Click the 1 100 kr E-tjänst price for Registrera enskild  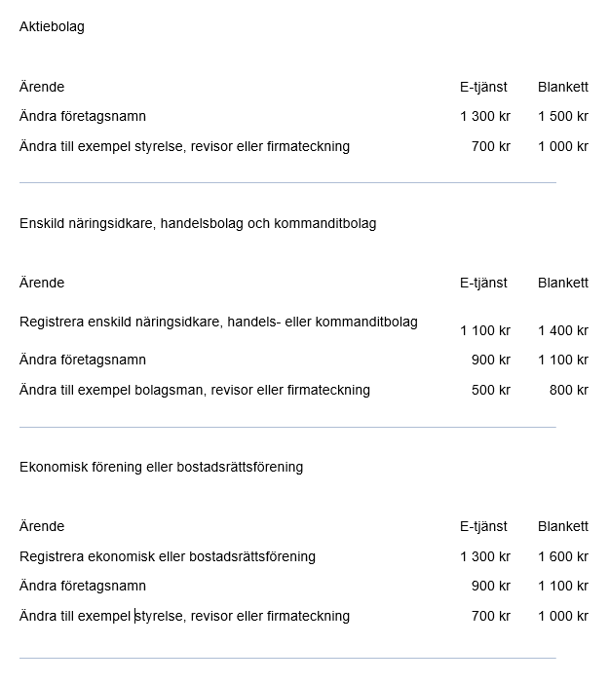[x=484, y=330]
